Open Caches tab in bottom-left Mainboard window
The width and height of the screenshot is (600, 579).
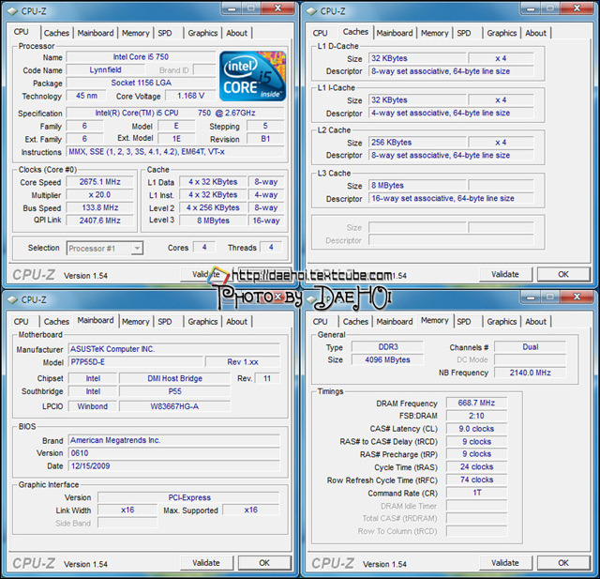(56, 322)
